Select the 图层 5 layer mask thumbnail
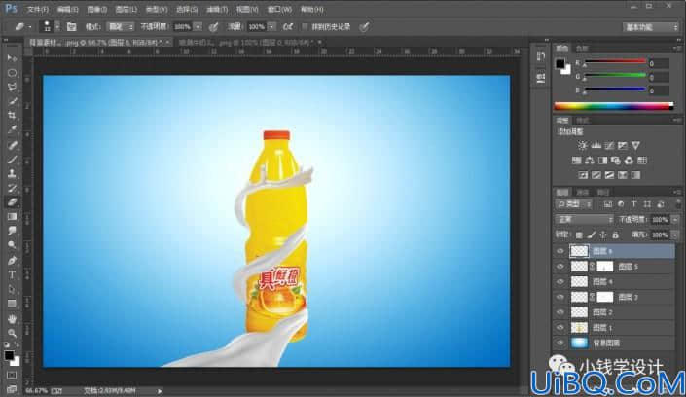 pyautogui.click(x=605, y=266)
